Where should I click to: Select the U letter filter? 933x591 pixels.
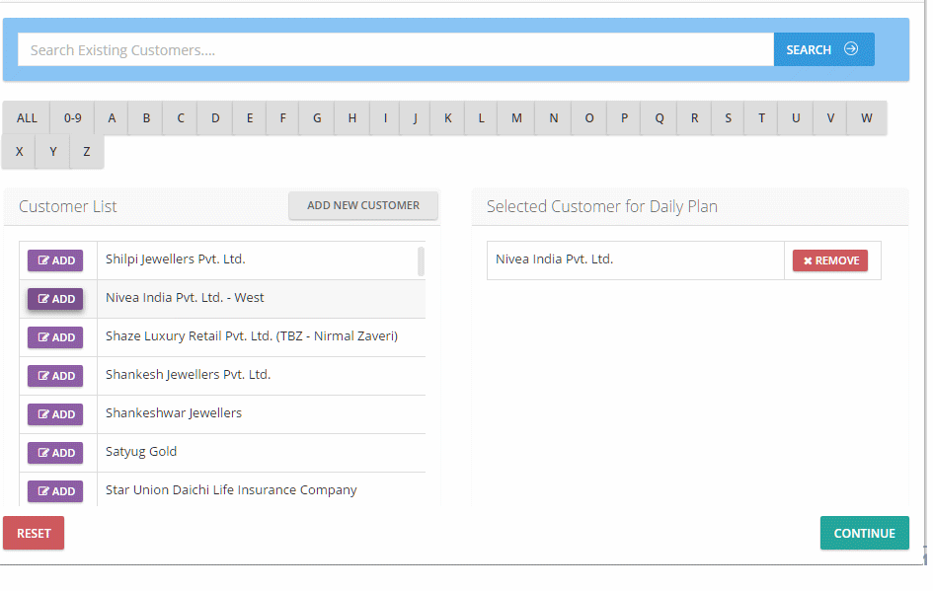pyautogui.click(x=796, y=117)
